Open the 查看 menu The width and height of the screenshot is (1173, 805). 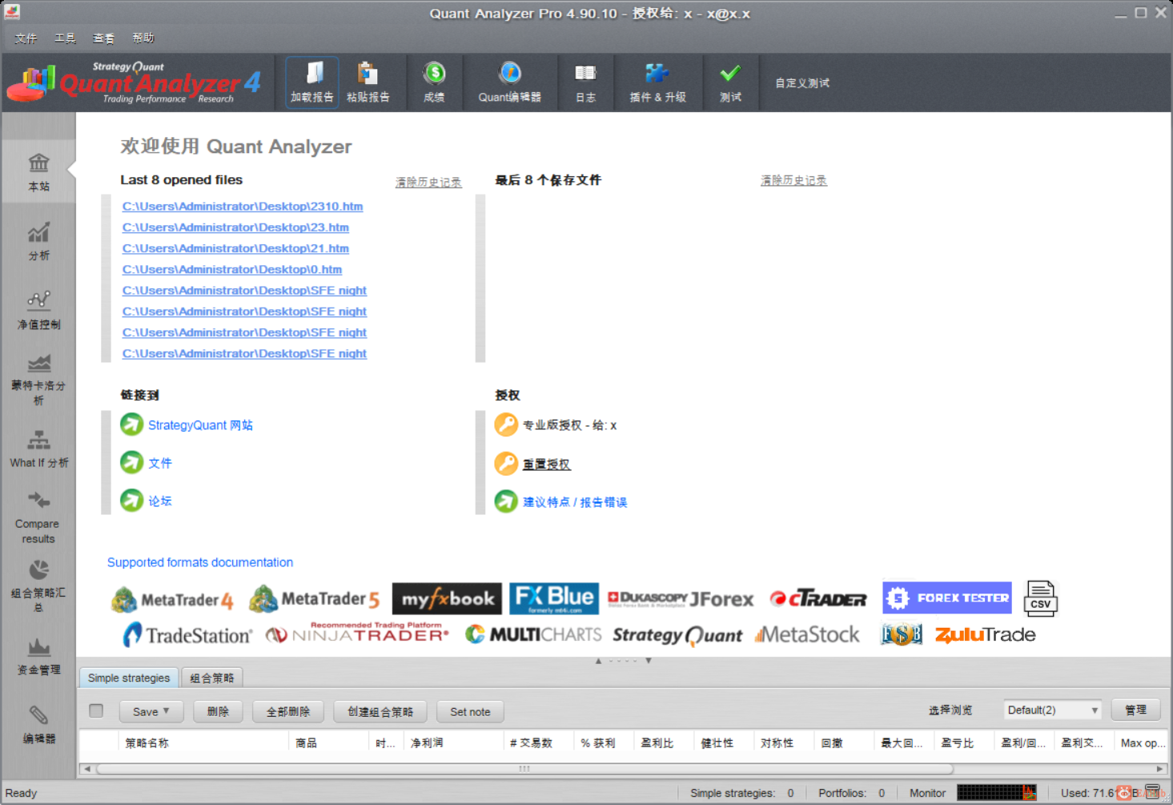coord(103,38)
